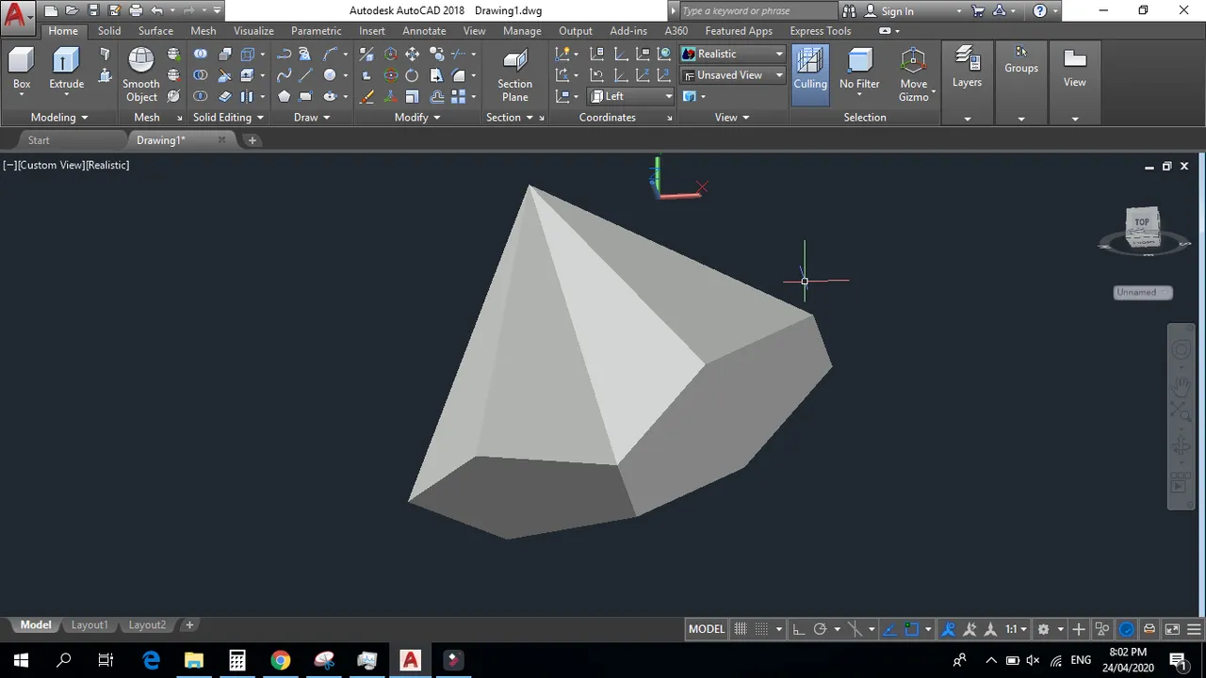Open the Visualize ribbon tab
The image size is (1206, 678).
point(253,31)
